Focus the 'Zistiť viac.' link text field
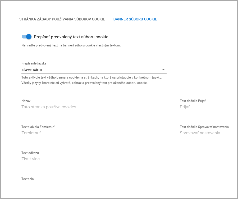This screenshot has height=199, width=238. click(94, 159)
